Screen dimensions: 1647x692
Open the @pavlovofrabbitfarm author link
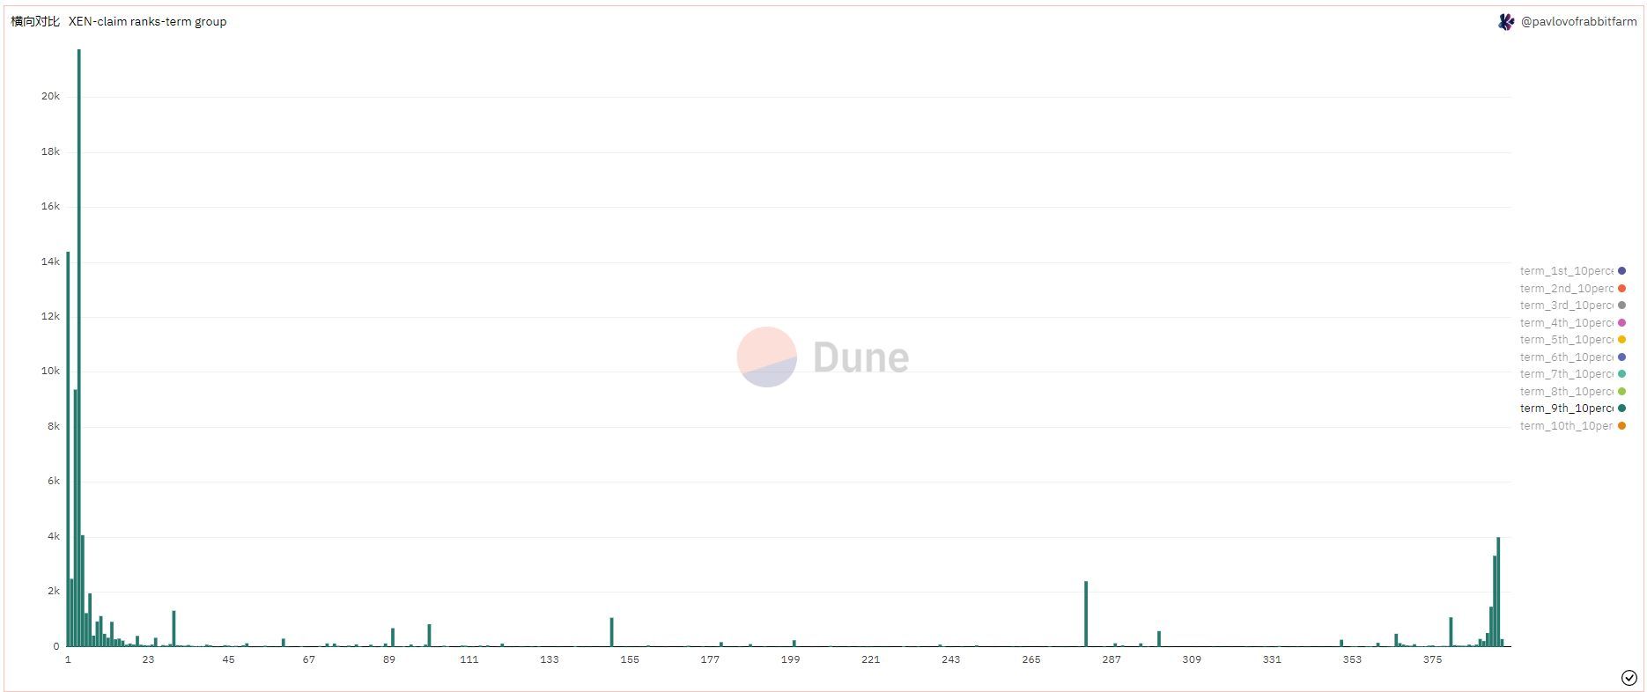[x=1578, y=22]
